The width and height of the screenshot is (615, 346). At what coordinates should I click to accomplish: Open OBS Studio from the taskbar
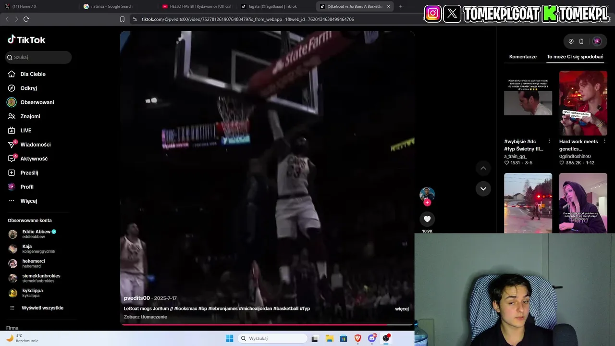tap(386, 338)
